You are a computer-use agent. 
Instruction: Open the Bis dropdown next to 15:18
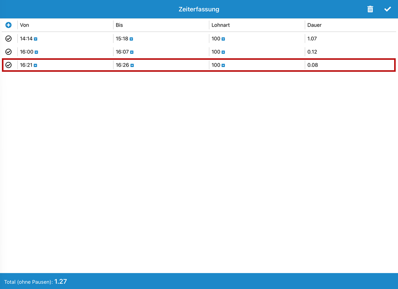click(x=131, y=39)
